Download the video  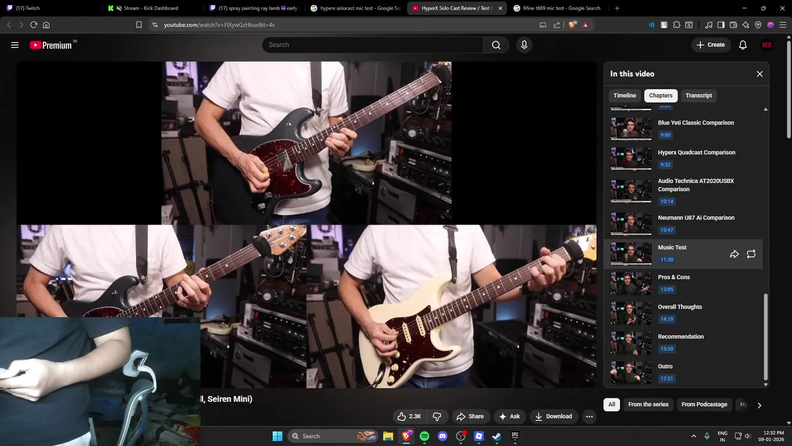click(x=553, y=416)
